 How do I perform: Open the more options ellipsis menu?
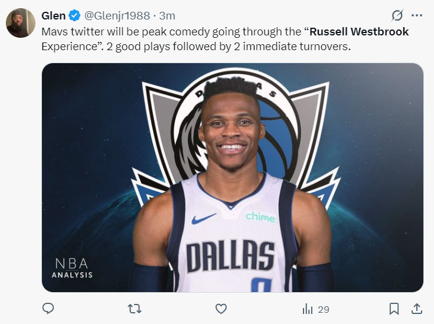417,15
